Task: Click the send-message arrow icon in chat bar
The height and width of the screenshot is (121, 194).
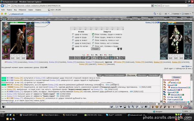Action: click(112, 107)
